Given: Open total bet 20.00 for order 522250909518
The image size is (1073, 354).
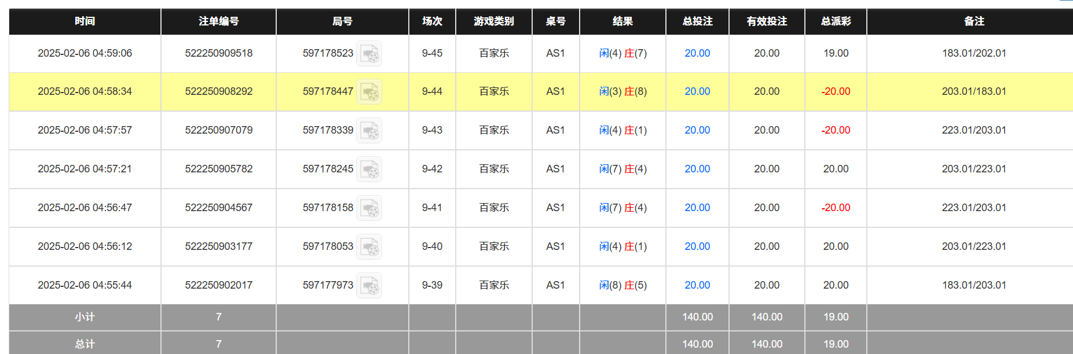Looking at the screenshot, I should click(x=697, y=53).
